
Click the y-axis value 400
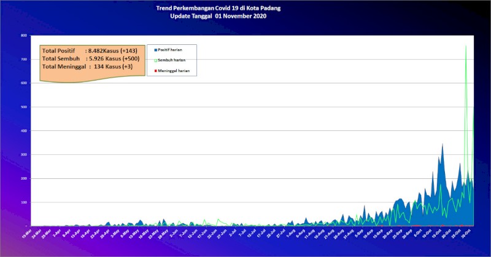pyautogui.click(x=24, y=131)
